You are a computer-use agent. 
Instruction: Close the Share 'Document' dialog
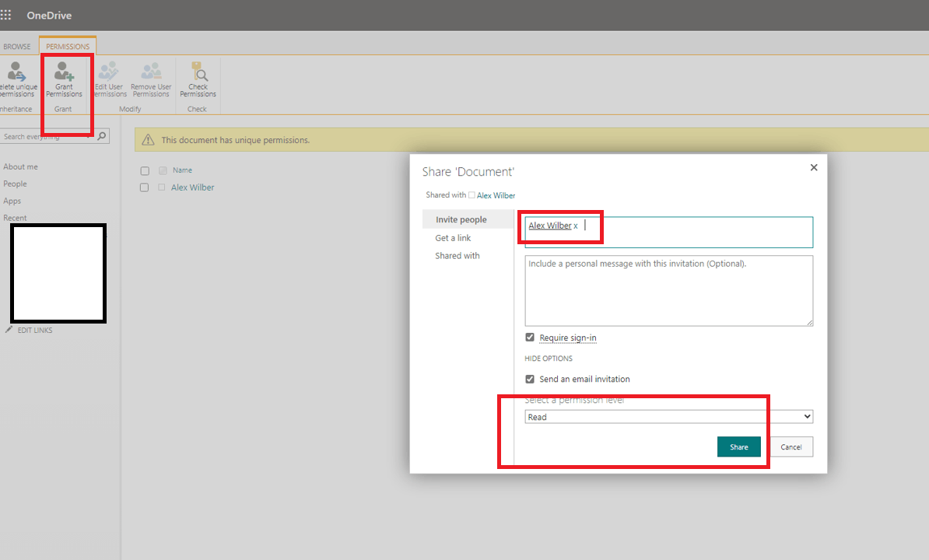(814, 167)
